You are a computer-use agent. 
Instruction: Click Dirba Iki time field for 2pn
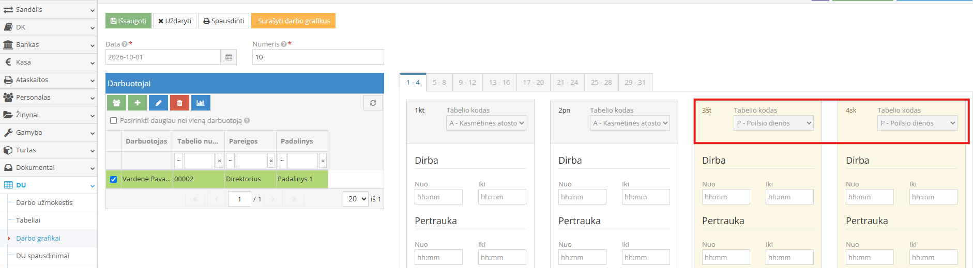pos(646,197)
